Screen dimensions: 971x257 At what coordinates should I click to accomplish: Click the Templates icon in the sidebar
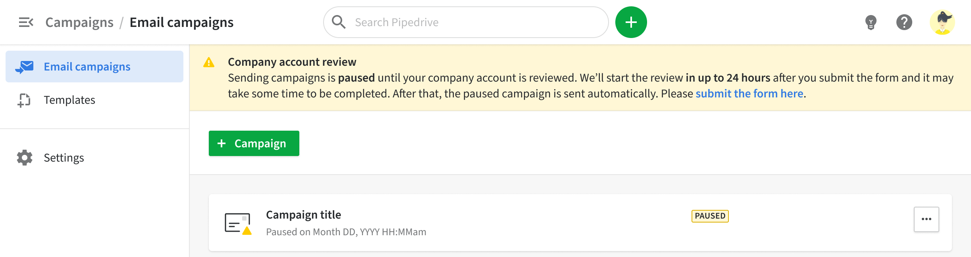pyautogui.click(x=25, y=100)
